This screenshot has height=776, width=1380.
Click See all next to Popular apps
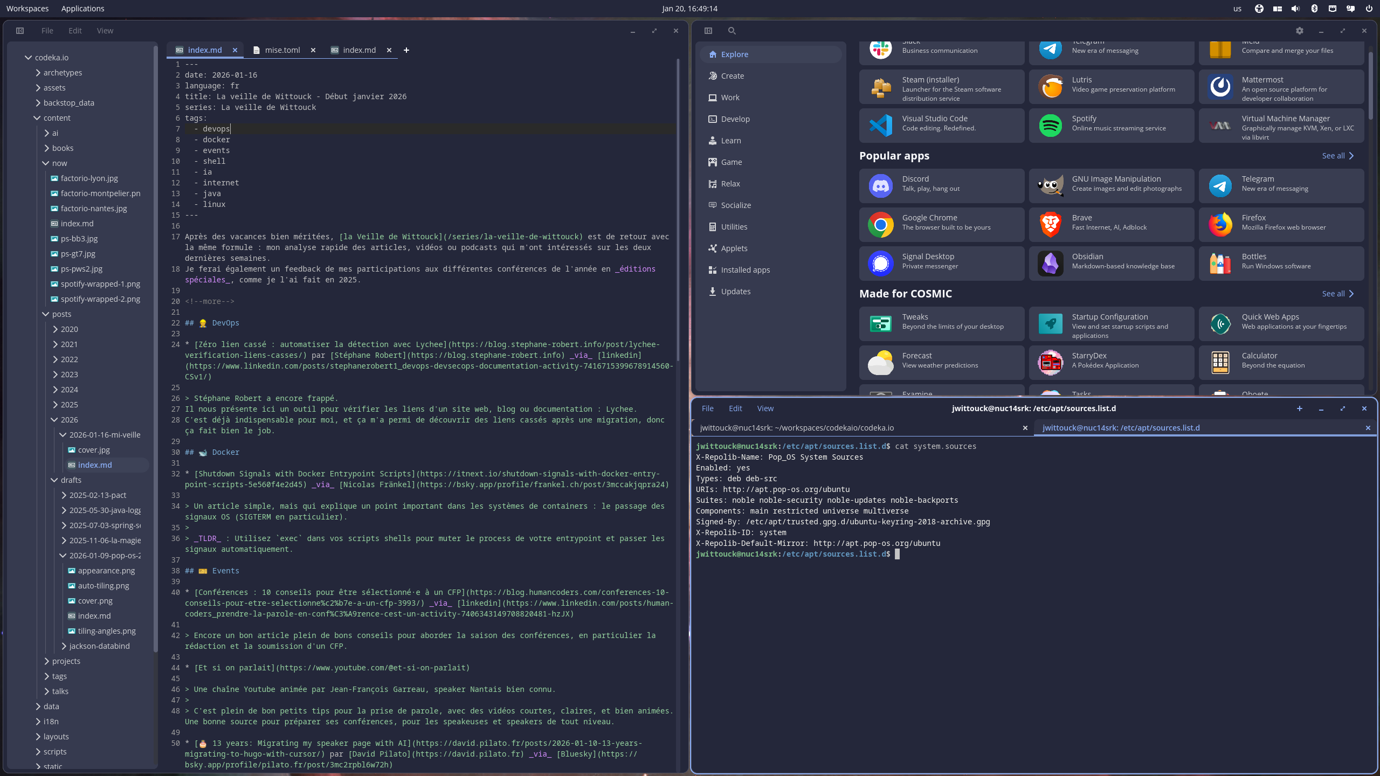pyautogui.click(x=1337, y=156)
